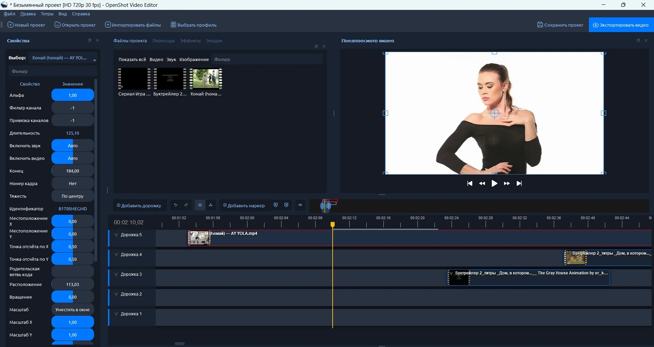
Task: Rewind the video preview
Action: tap(482, 183)
